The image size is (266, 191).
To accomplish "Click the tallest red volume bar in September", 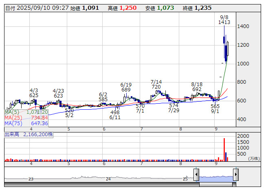I will [224, 149].
